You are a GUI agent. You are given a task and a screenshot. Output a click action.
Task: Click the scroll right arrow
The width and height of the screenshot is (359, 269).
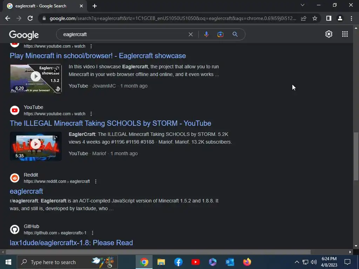(350, 252)
